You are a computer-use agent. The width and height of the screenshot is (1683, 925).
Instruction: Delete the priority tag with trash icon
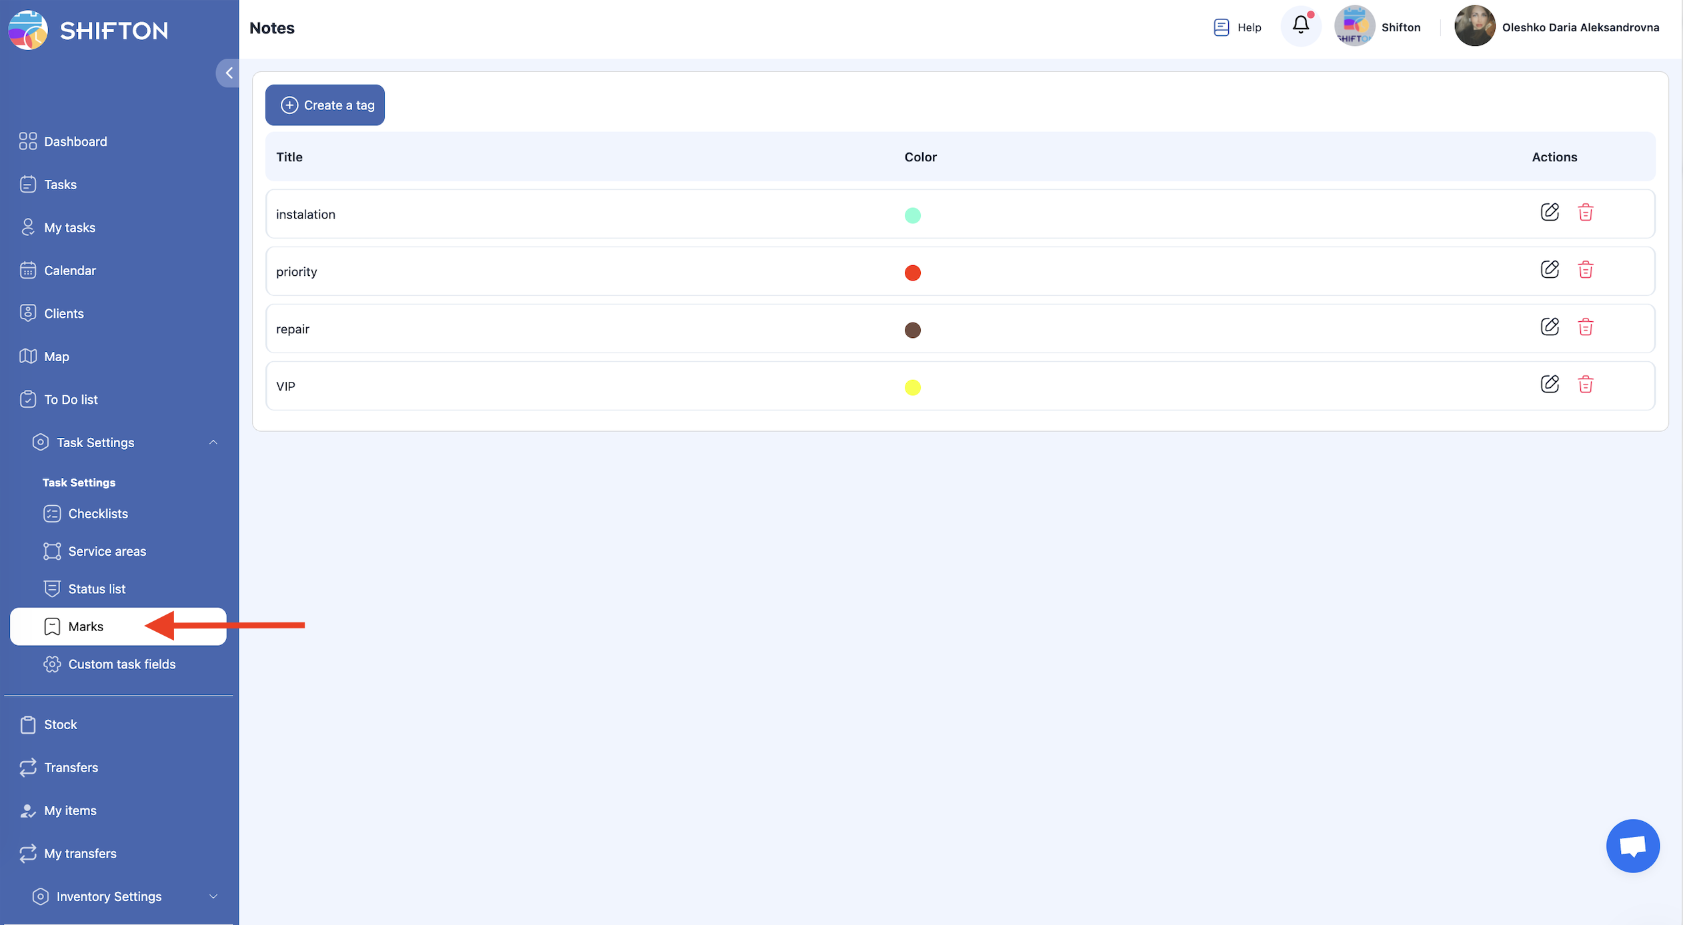1585,270
